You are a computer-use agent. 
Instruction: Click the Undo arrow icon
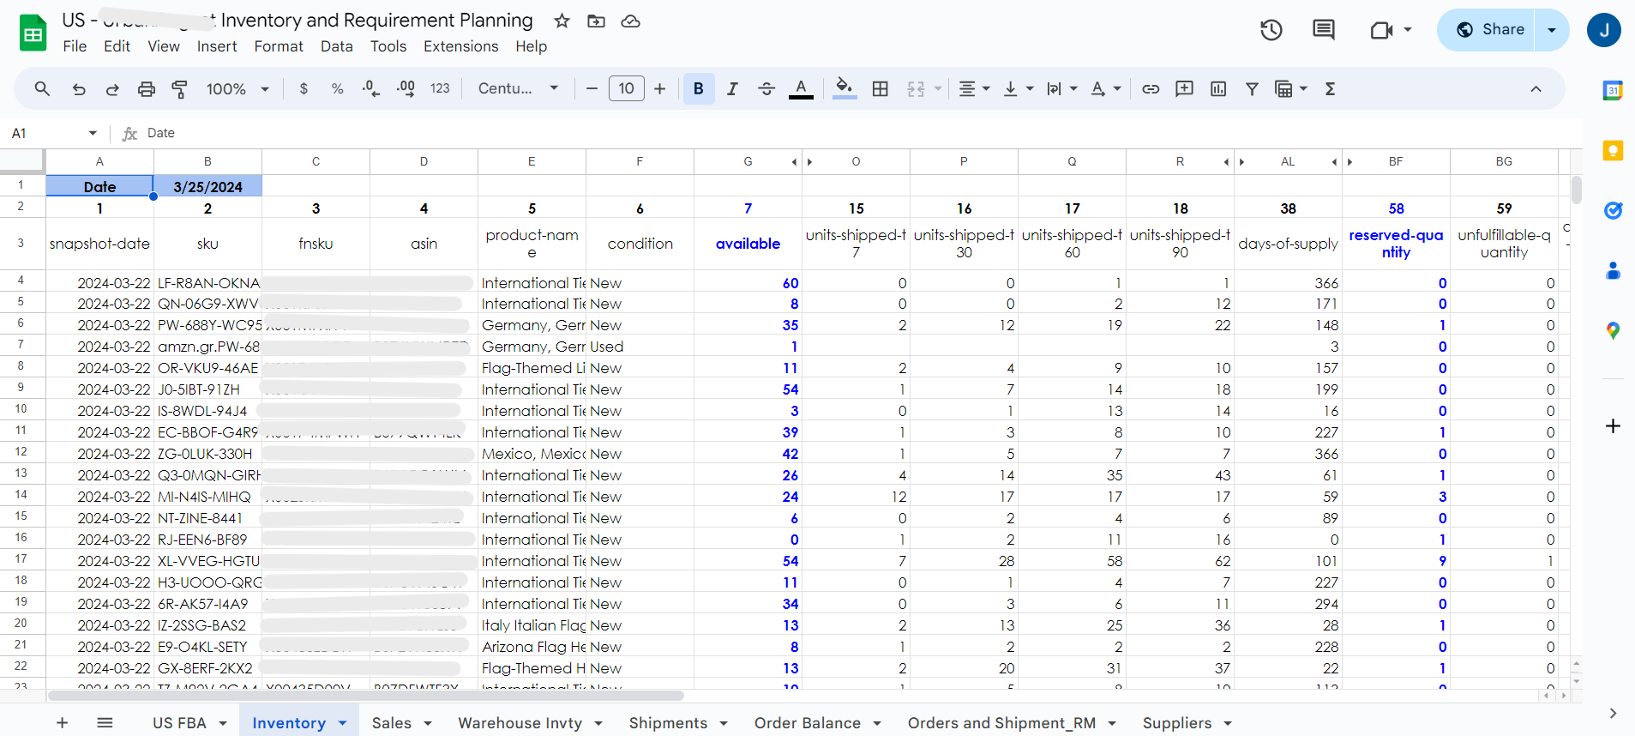pyautogui.click(x=79, y=88)
